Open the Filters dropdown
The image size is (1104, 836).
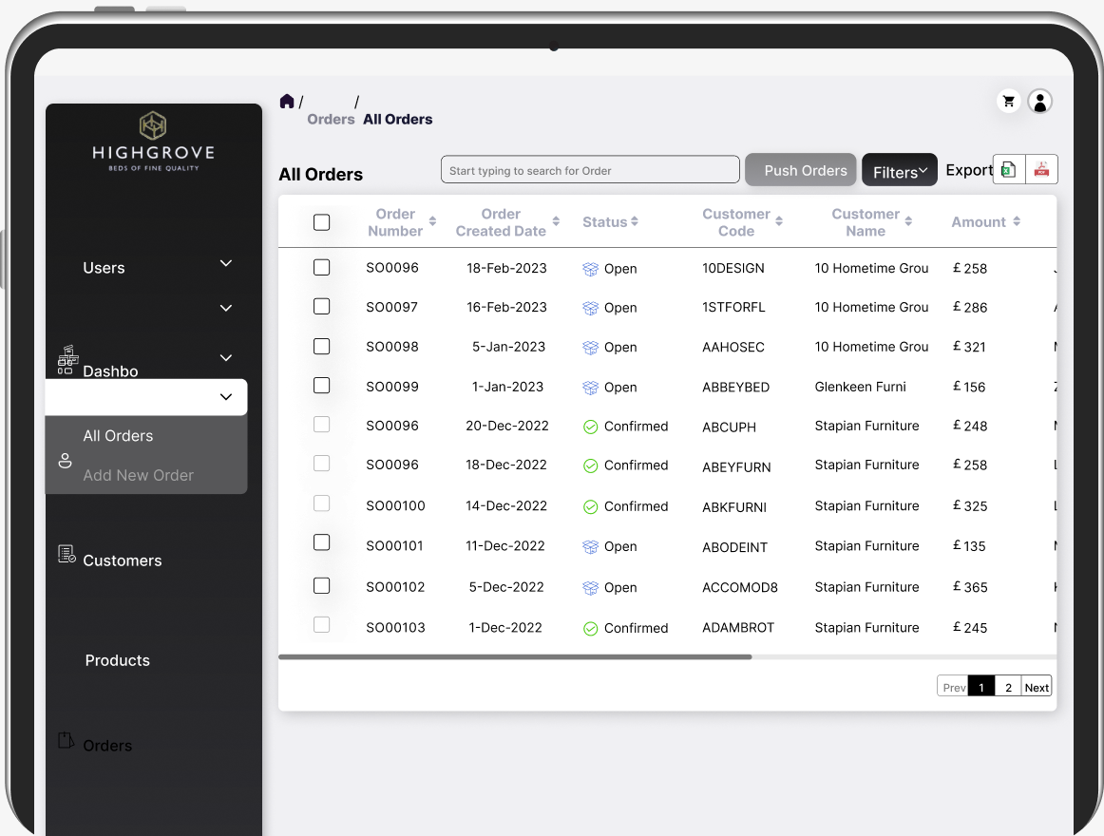click(899, 170)
